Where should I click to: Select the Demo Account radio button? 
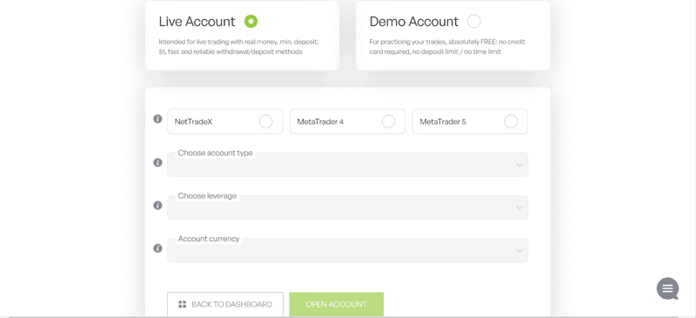point(473,22)
